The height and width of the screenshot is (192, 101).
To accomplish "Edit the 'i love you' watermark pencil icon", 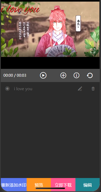I will [80, 89].
